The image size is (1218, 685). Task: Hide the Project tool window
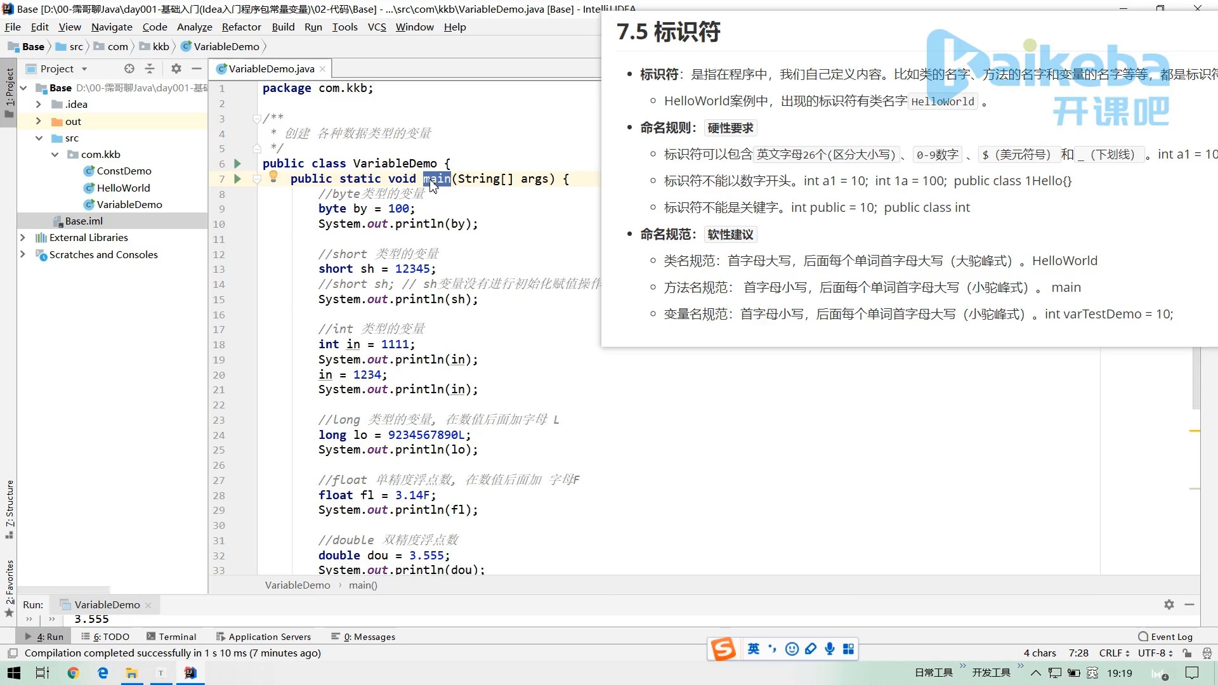pyautogui.click(x=197, y=68)
